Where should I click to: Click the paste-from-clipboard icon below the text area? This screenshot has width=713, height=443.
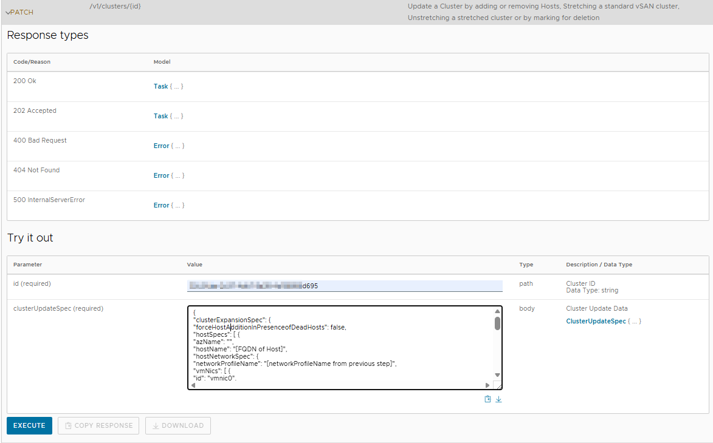pyautogui.click(x=487, y=399)
